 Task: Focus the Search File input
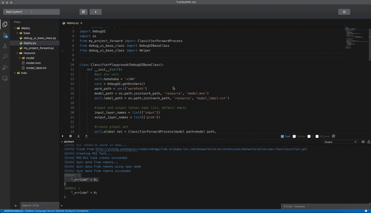[x=39, y=205]
